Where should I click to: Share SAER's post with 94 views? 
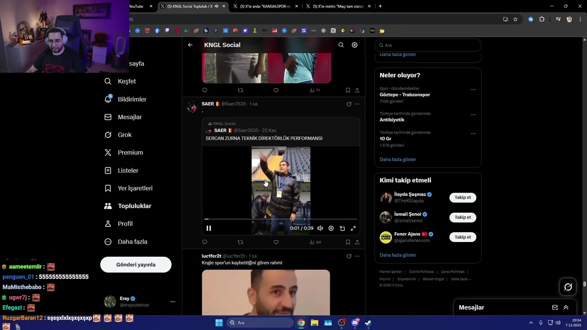point(357,242)
